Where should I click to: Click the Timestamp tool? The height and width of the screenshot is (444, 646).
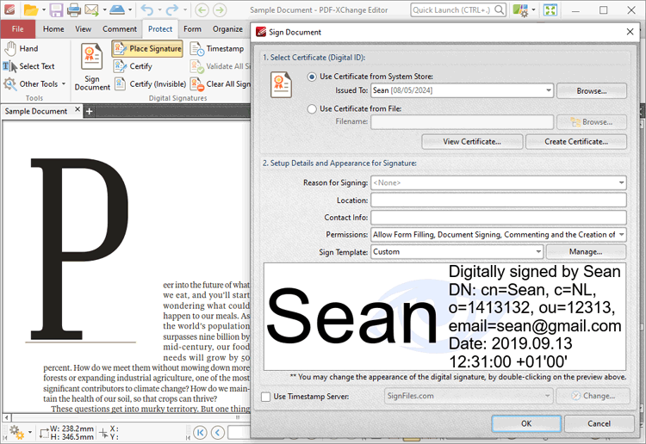tap(217, 48)
